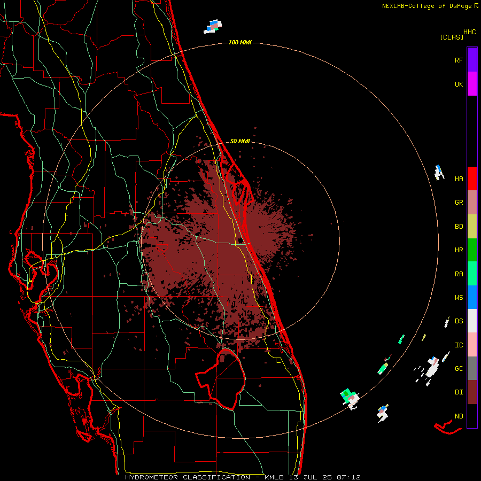Select the IC pink legend swatch
Screen dimensions: 481x481
472,345
